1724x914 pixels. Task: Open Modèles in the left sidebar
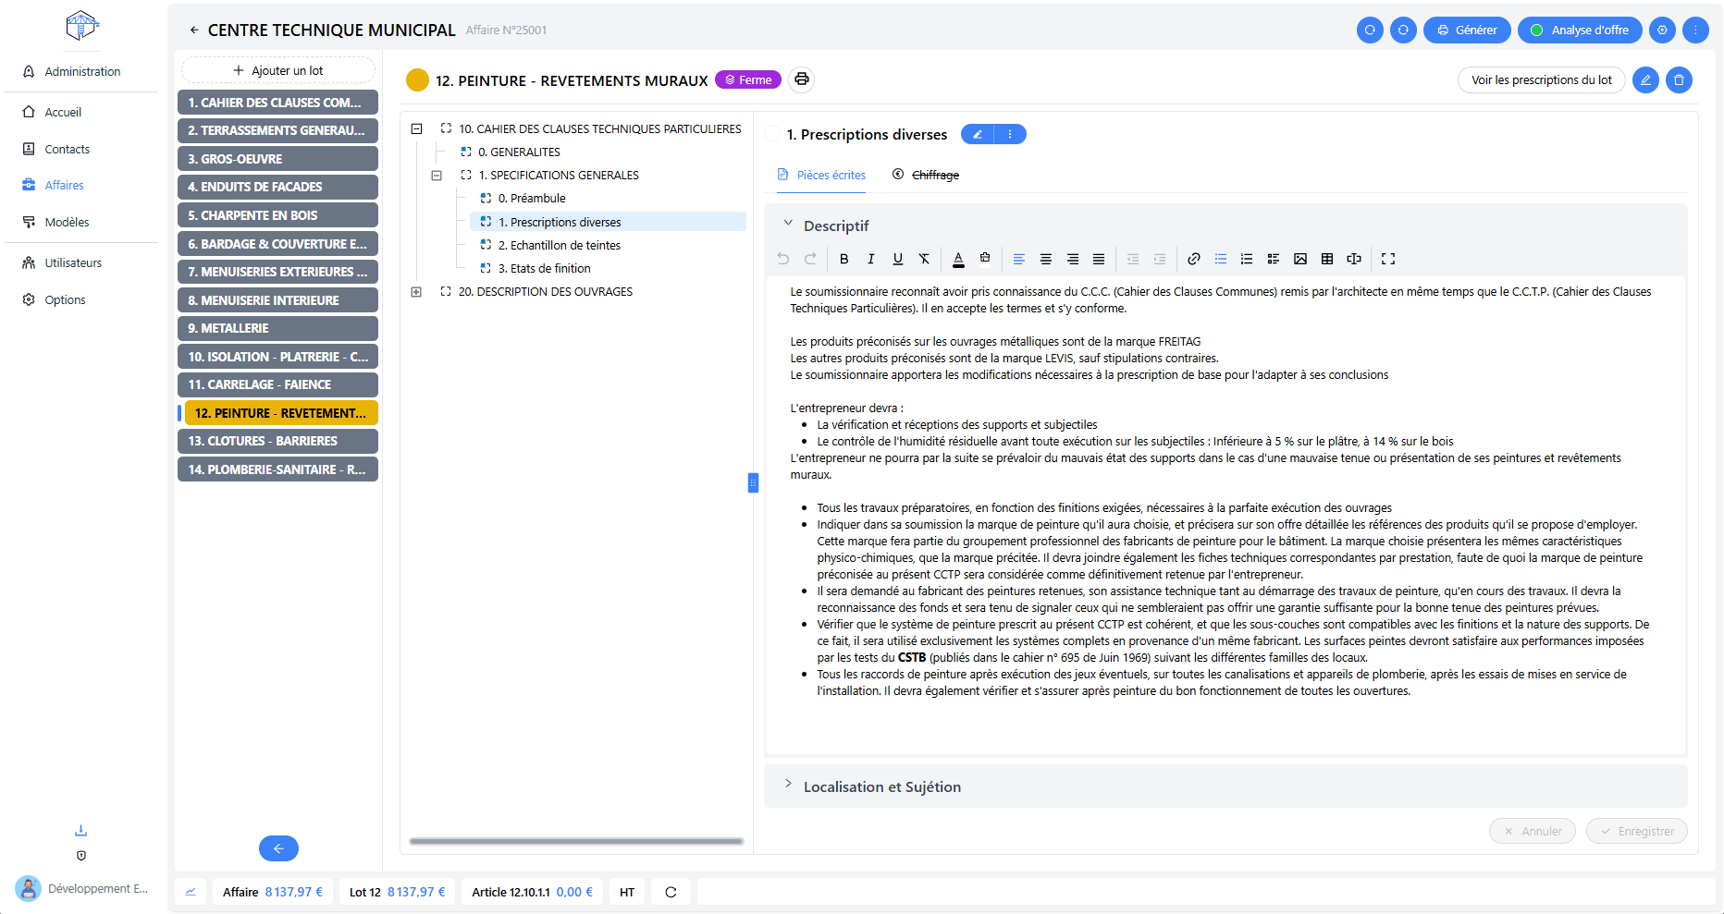click(x=67, y=223)
